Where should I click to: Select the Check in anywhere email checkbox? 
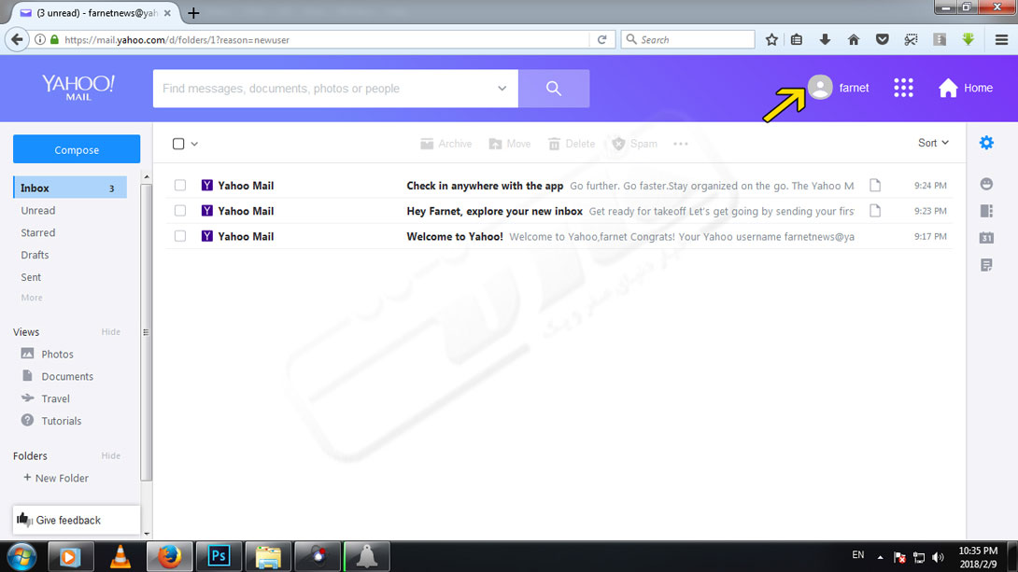point(180,186)
